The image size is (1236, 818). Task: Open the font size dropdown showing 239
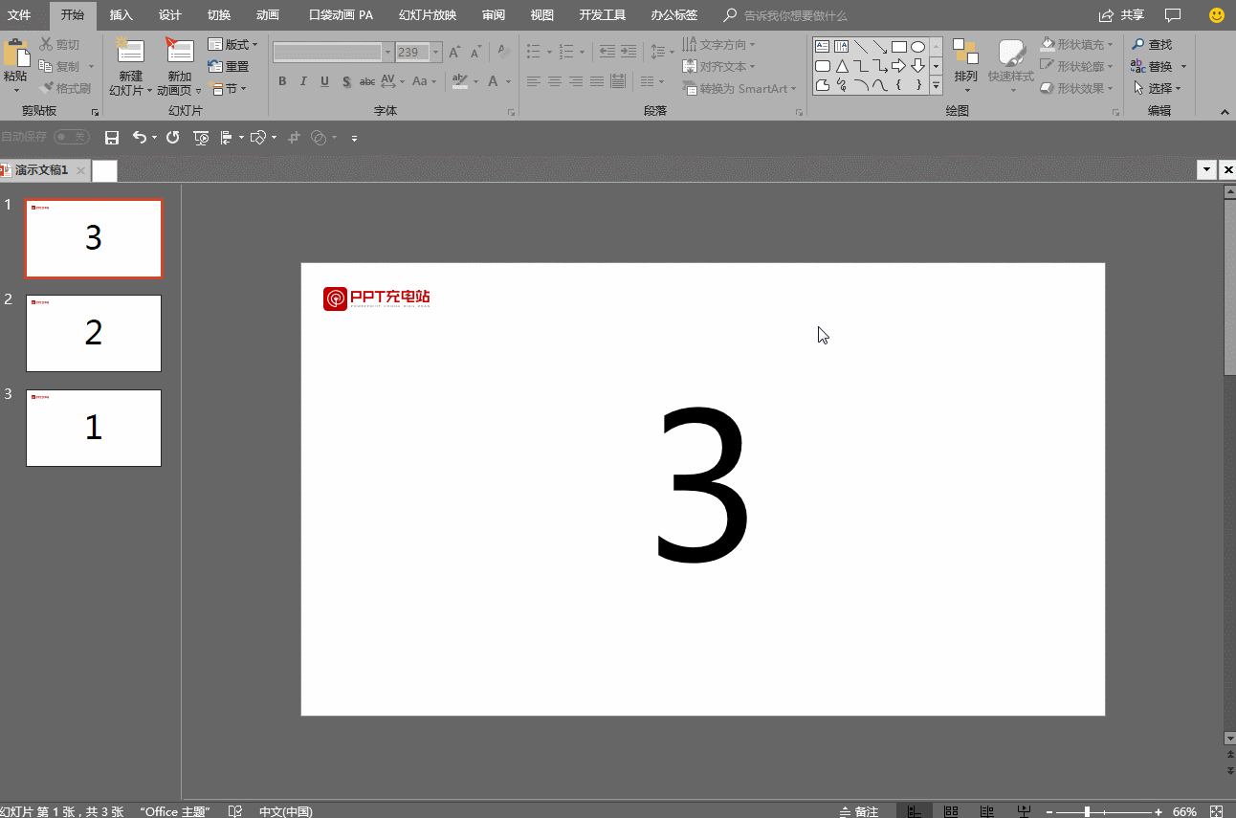click(436, 53)
